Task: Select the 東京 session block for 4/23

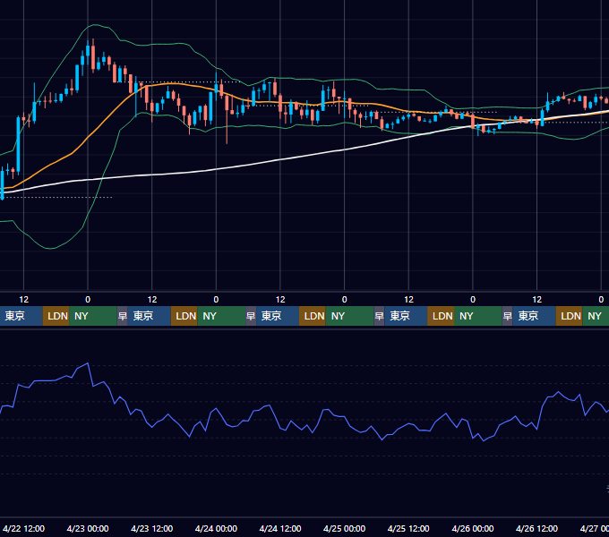Action: (150, 316)
